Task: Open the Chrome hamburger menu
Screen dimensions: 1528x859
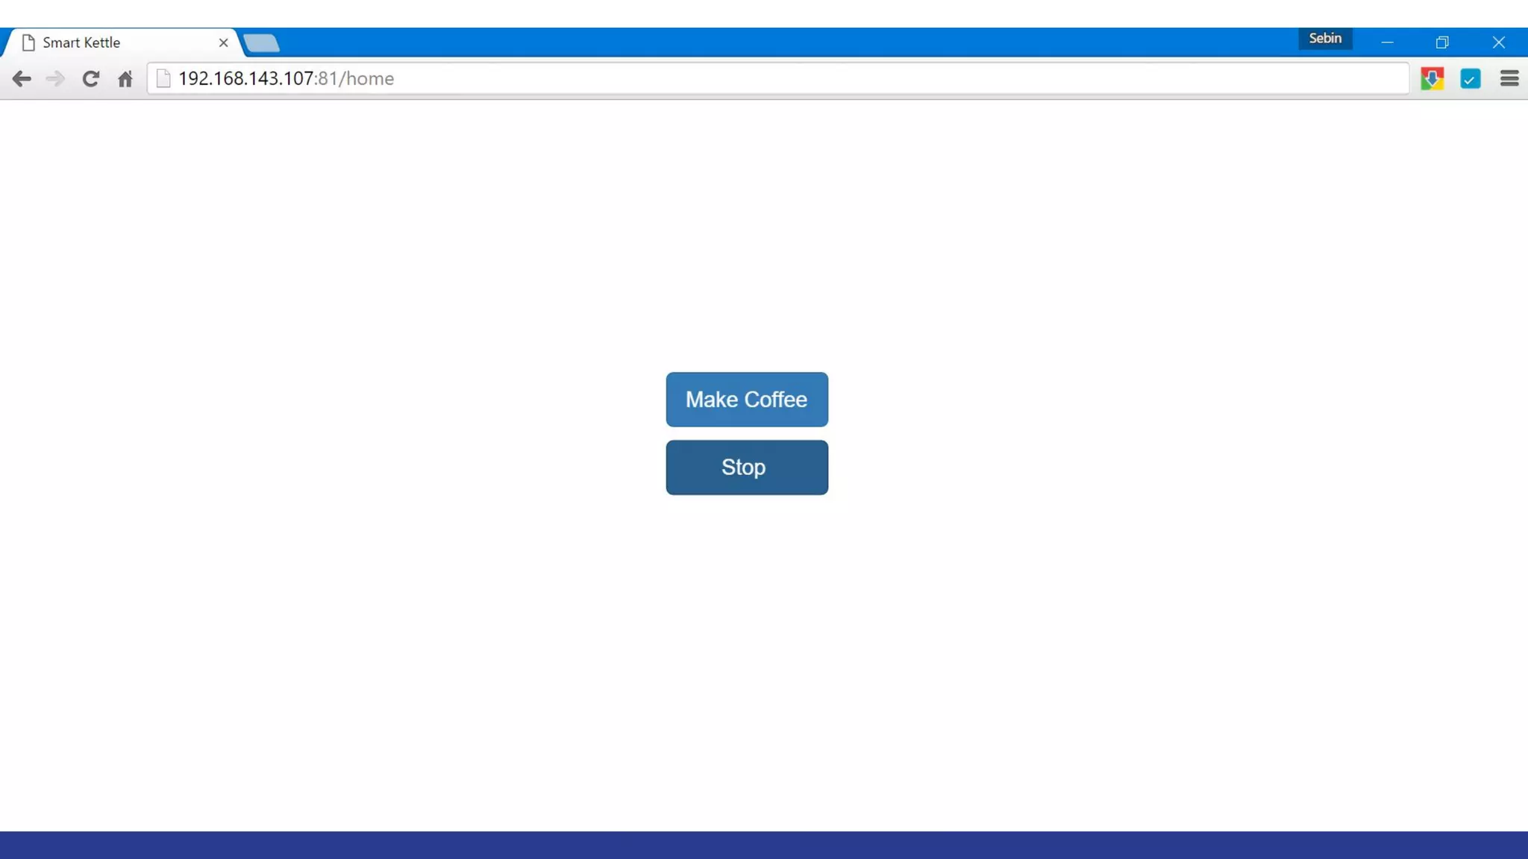Action: 1509,79
